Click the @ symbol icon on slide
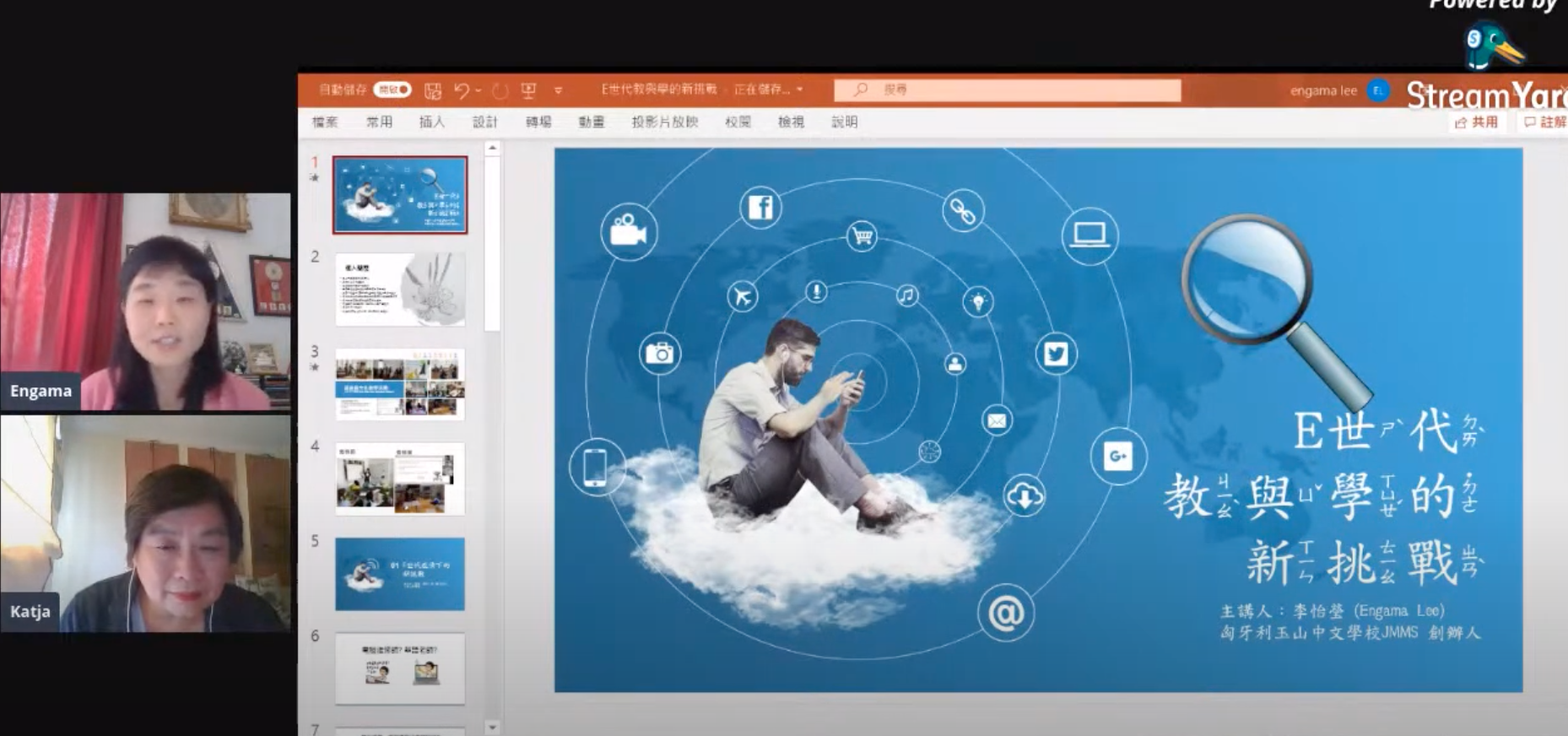This screenshot has width=1568, height=736. (1006, 613)
